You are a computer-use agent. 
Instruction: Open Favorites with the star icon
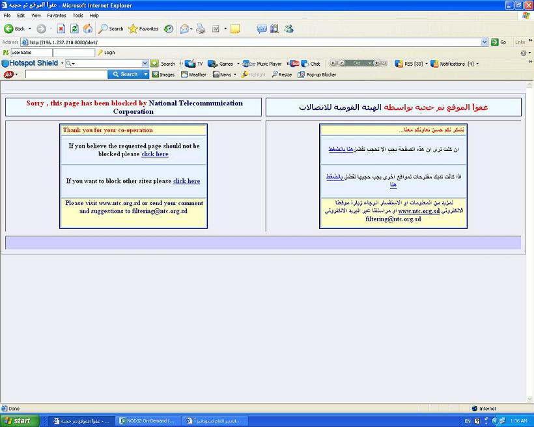[x=143, y=29]
